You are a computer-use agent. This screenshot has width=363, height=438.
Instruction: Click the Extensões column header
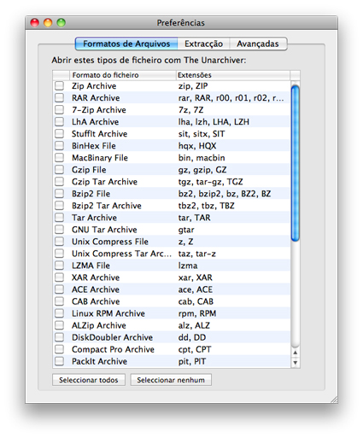click(233, 75)
